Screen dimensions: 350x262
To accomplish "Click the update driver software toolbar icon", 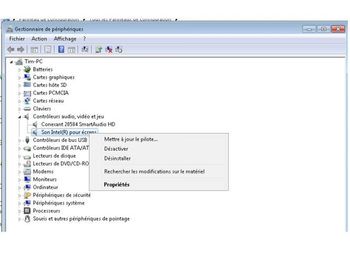I will (99, 49).
